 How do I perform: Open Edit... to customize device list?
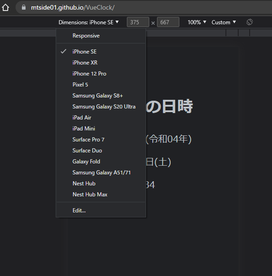101,211
